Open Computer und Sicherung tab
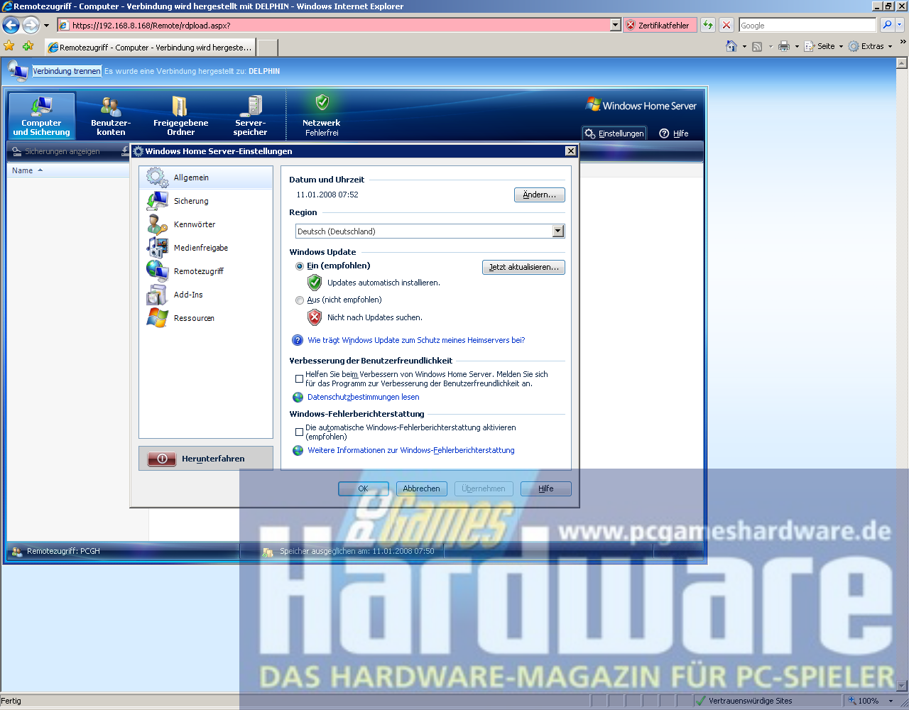 (41, 116)
